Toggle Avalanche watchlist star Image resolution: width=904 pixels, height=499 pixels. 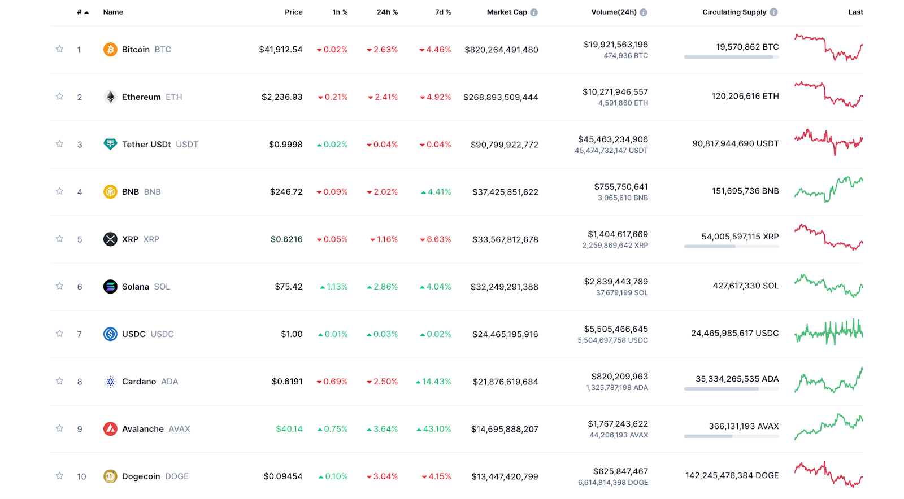click(59, 428)
